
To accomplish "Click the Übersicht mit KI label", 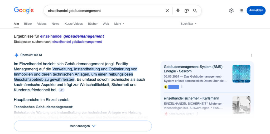I will pos(31,55).
